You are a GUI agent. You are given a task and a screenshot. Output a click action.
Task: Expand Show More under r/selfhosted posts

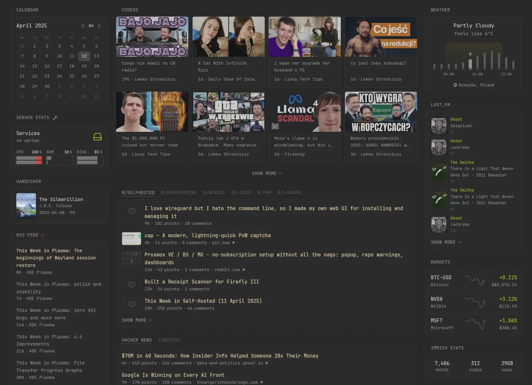(x=137, y=320)
